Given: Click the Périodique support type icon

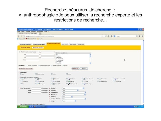Looking at the screenshot, I should click(x=100, y=81).
